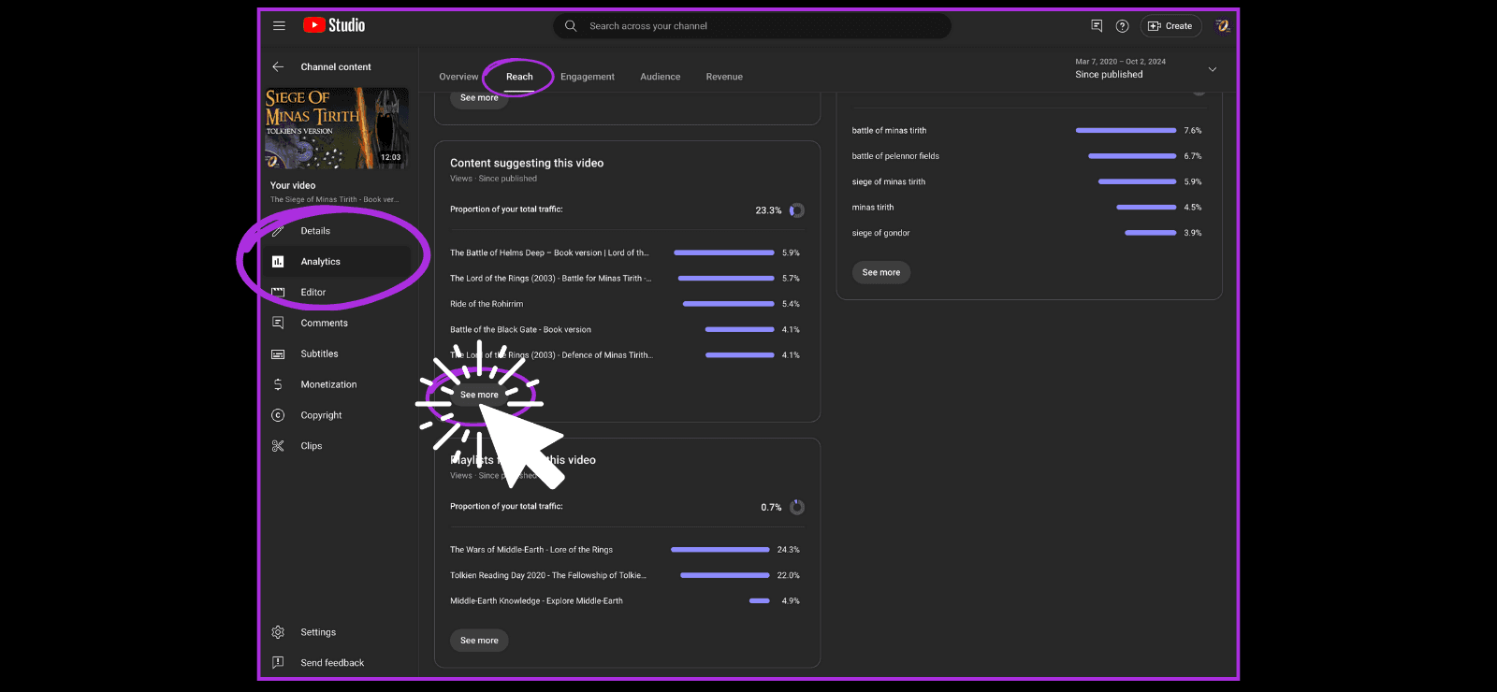Open "Tolkien Reading Day 2020 - The Fellowship of Tolkie..."
Viewport: 1497px width, 692px height.
coord(548,575)
